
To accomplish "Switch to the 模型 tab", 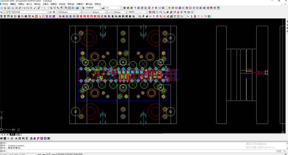I will pos(12,135).
